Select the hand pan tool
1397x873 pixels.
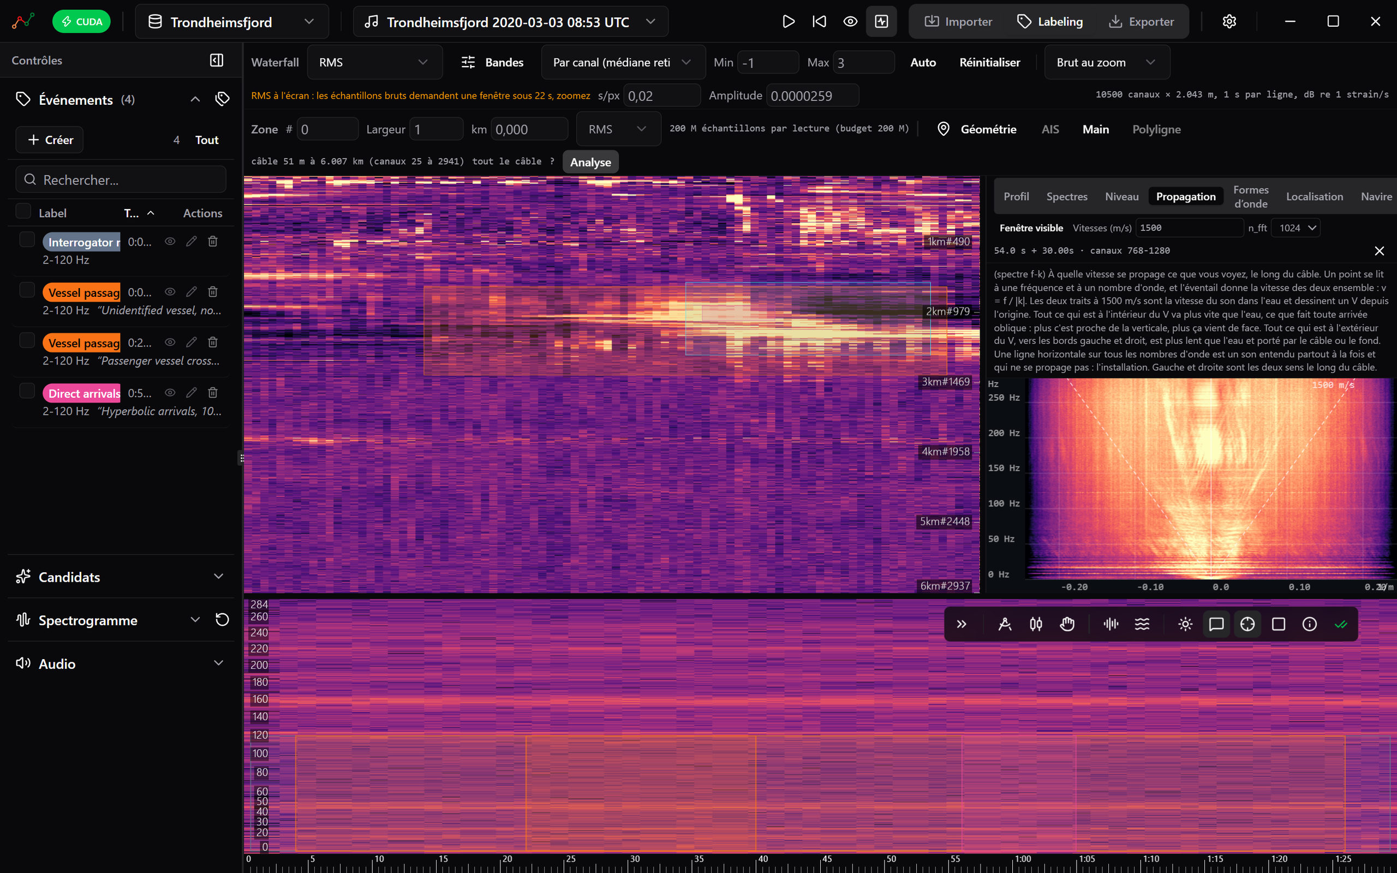pyautogui.click(x=1067, y=624)
